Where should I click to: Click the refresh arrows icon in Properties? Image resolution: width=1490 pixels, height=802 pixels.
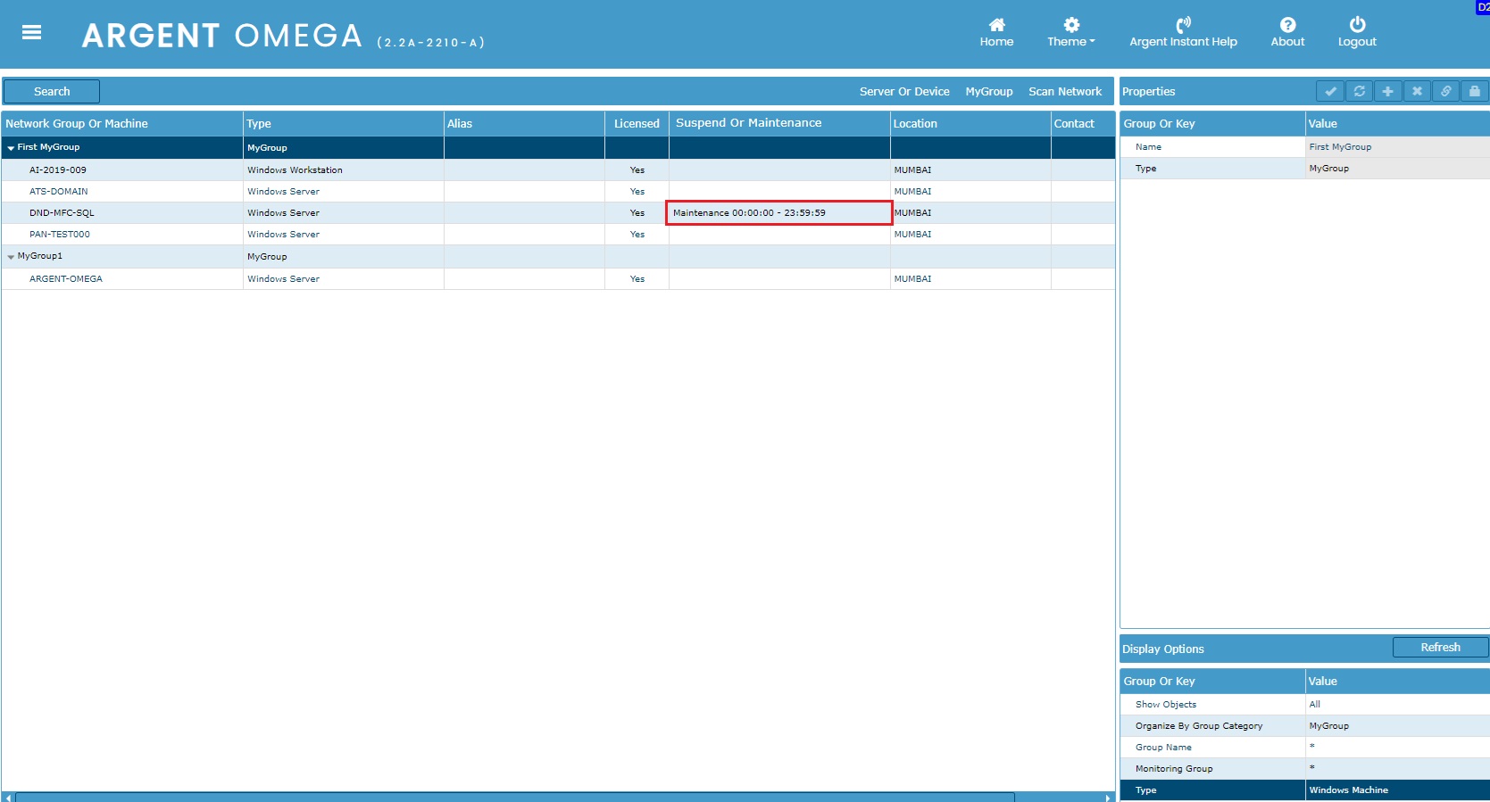(1359, 91)
